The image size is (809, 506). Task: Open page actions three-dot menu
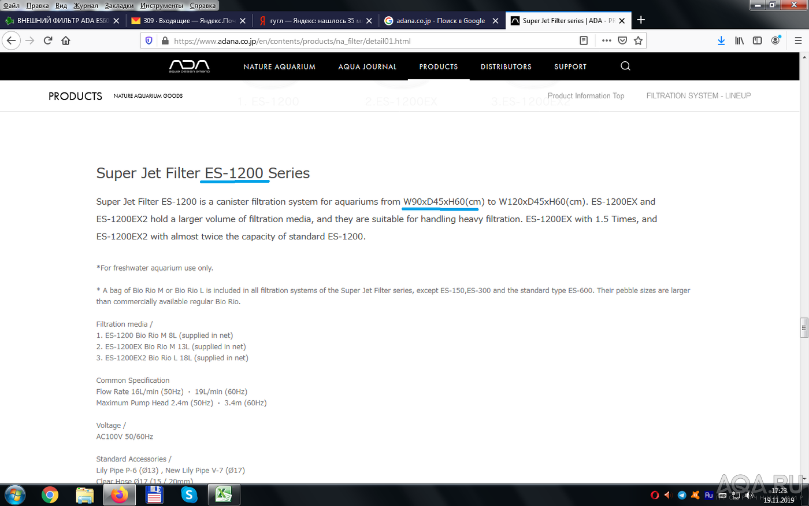[606, 40]
